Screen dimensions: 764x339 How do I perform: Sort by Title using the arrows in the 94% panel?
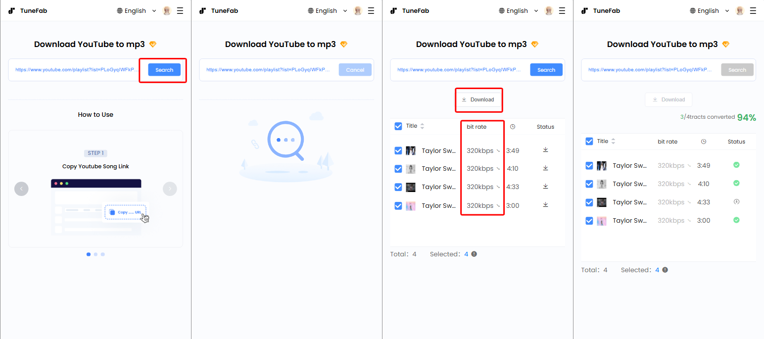point(613,142)
